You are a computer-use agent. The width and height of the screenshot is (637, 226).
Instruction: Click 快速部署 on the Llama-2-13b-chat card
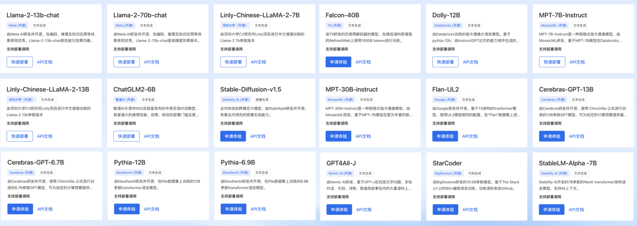[x=20, y=62]
